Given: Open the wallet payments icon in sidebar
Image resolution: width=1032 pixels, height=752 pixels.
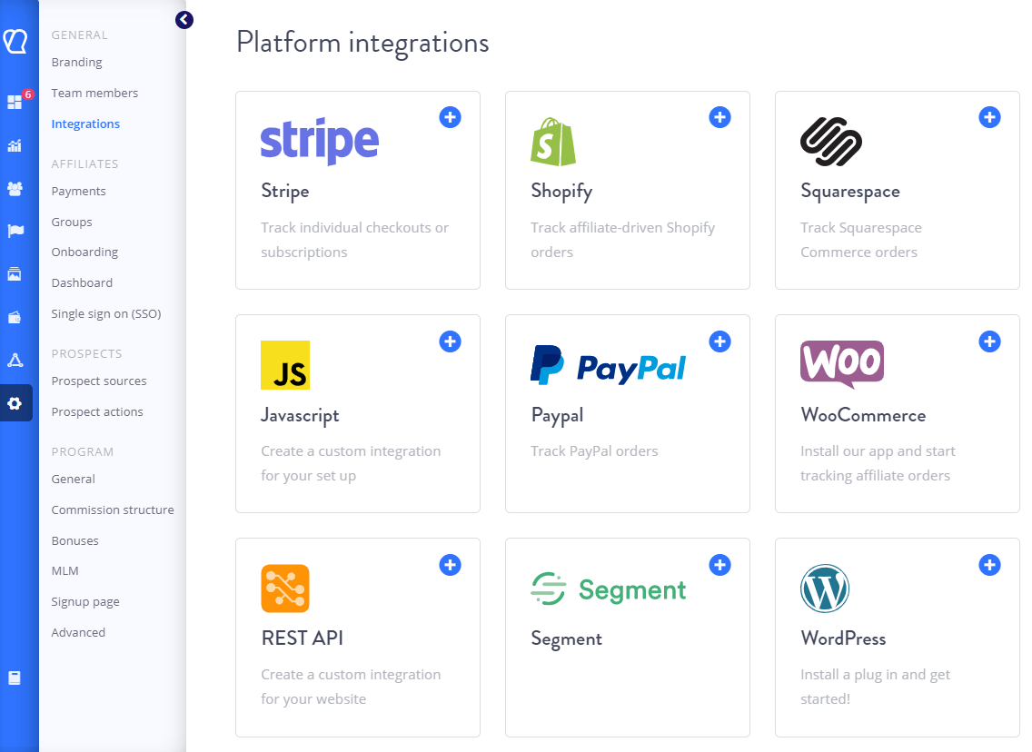Looking at the screenshot, I should (x=15, y=318).
